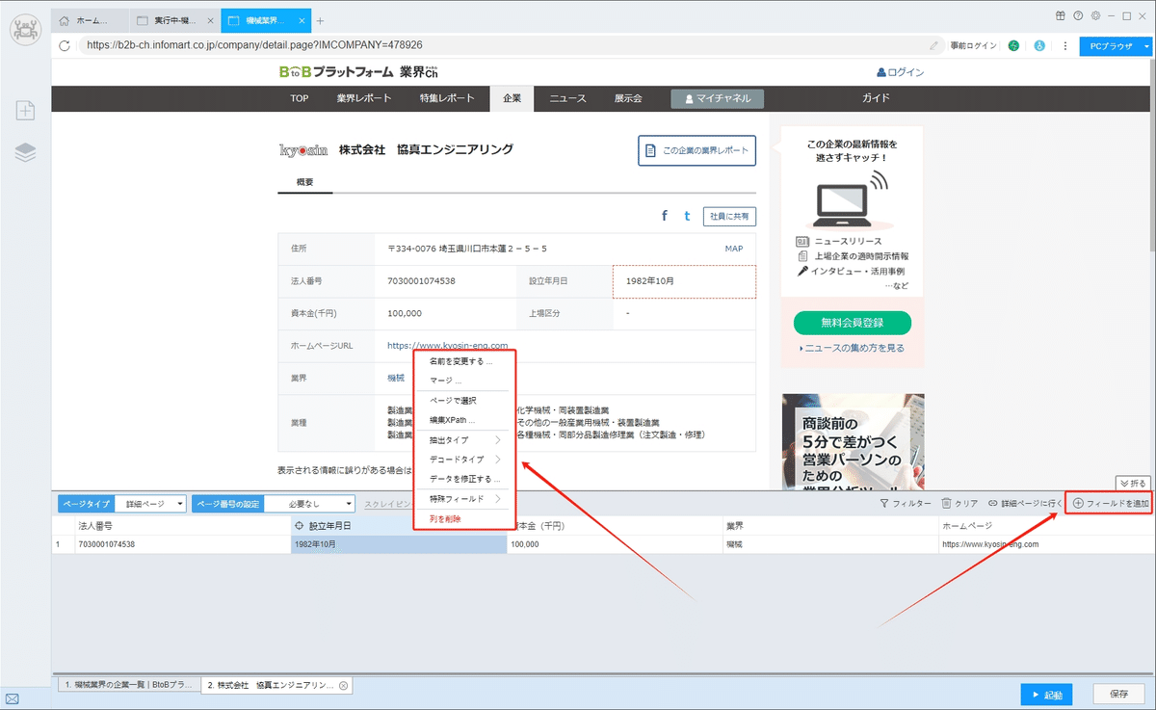The width and height of the screenshot is (1156, 710).
Task: Click the クリア trash button
Action: tap(959, 504)
